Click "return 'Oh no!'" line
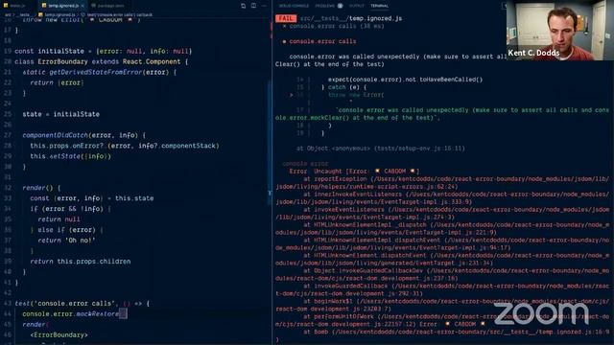The width and height of the screenshot is (614, 345). [66, 241]
